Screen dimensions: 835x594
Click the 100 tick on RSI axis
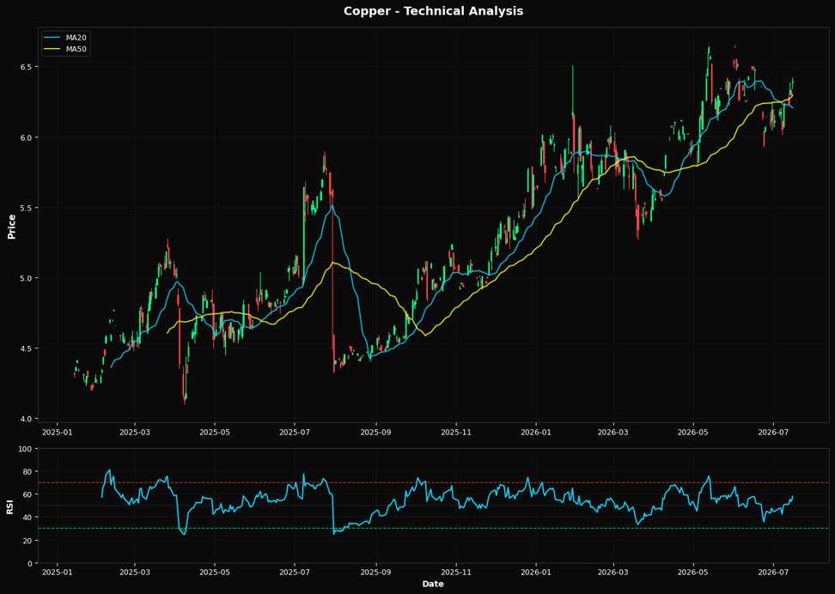click(27, 449)
